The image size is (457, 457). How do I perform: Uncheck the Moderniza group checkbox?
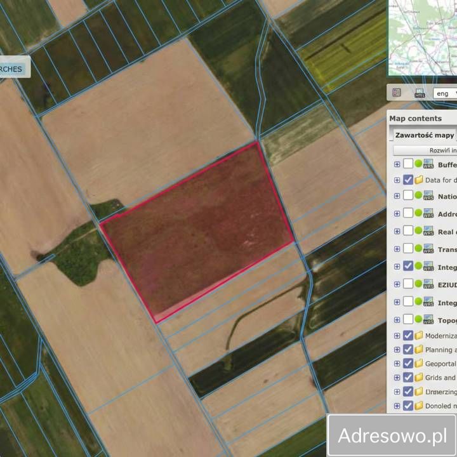pyautogui.click(x=408, y=336)
